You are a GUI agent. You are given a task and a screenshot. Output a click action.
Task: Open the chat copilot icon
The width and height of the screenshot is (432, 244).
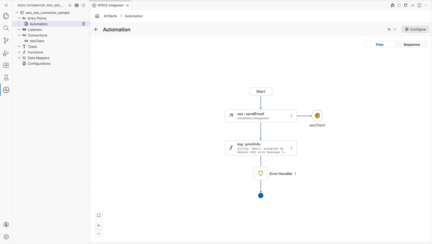pyautogui.click(x=393, y=5)
